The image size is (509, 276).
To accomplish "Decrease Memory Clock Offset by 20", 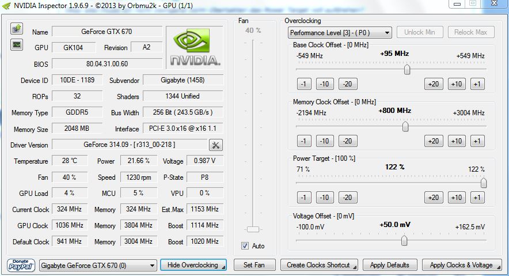I will [348, 141].
